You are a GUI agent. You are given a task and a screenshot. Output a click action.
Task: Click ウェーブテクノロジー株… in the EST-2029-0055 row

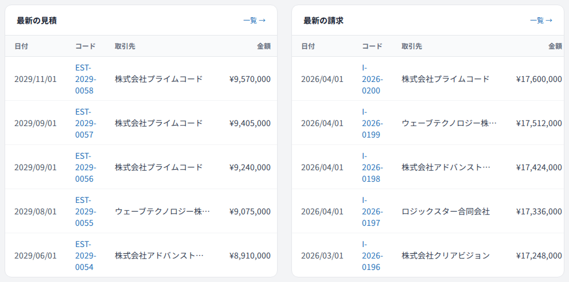click(162, 211)
